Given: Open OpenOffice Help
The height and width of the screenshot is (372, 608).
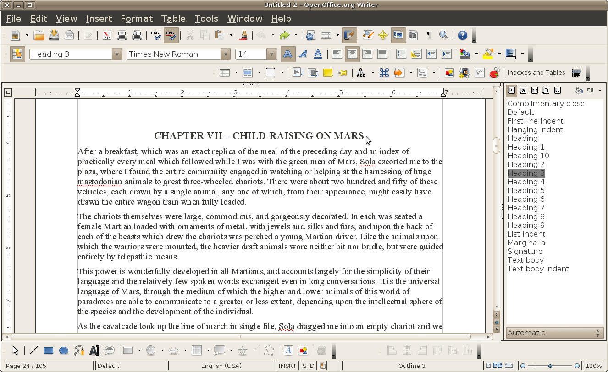Looking at the screenshot, I should point(462,35).
